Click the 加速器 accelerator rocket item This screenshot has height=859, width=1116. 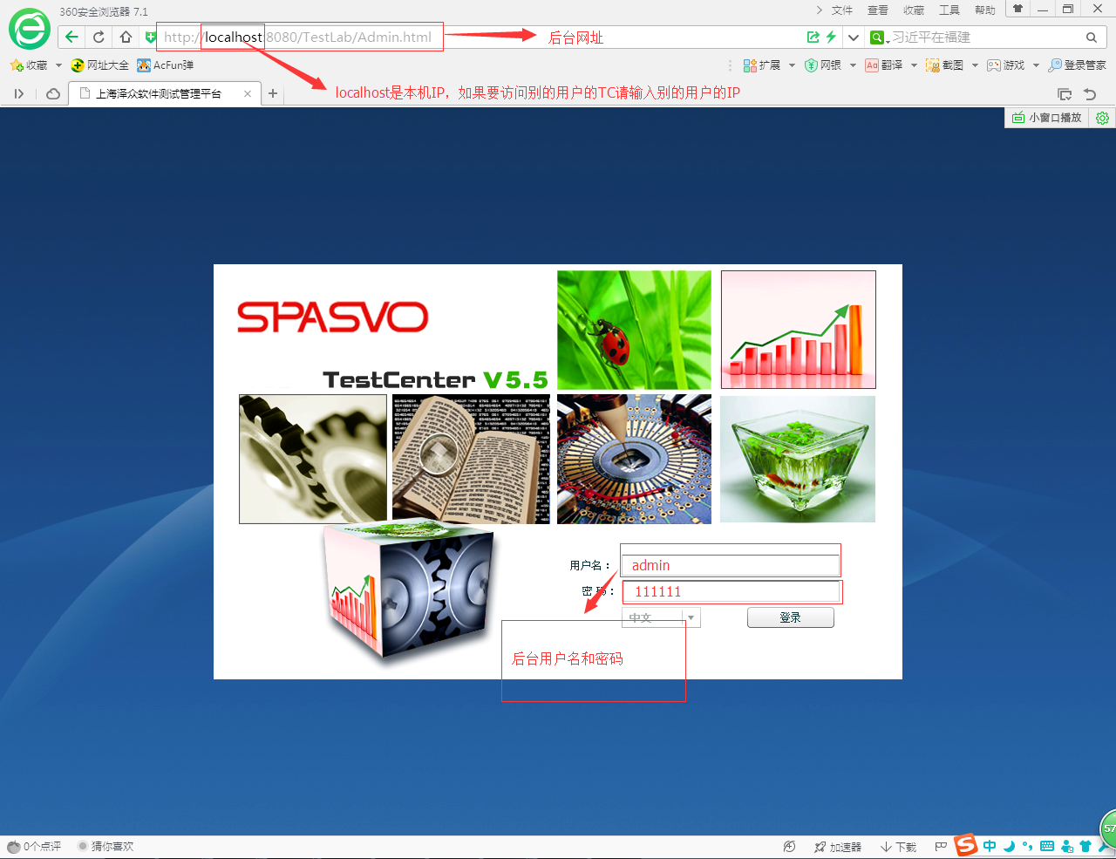838,847
